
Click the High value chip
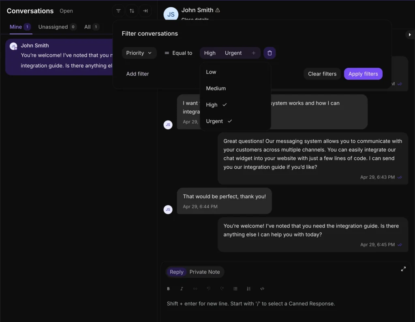tap(210, 53)
